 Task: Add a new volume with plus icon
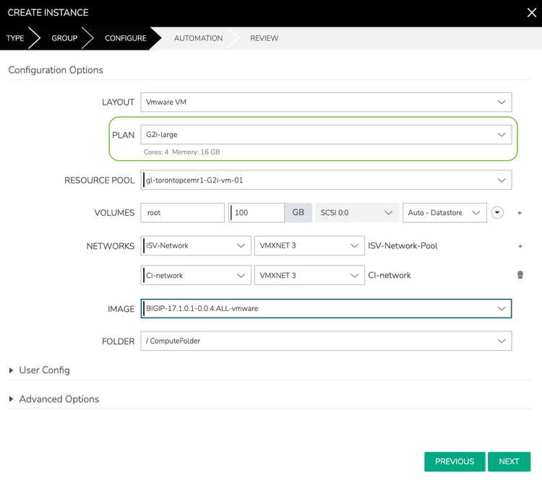tap(520, 213)
